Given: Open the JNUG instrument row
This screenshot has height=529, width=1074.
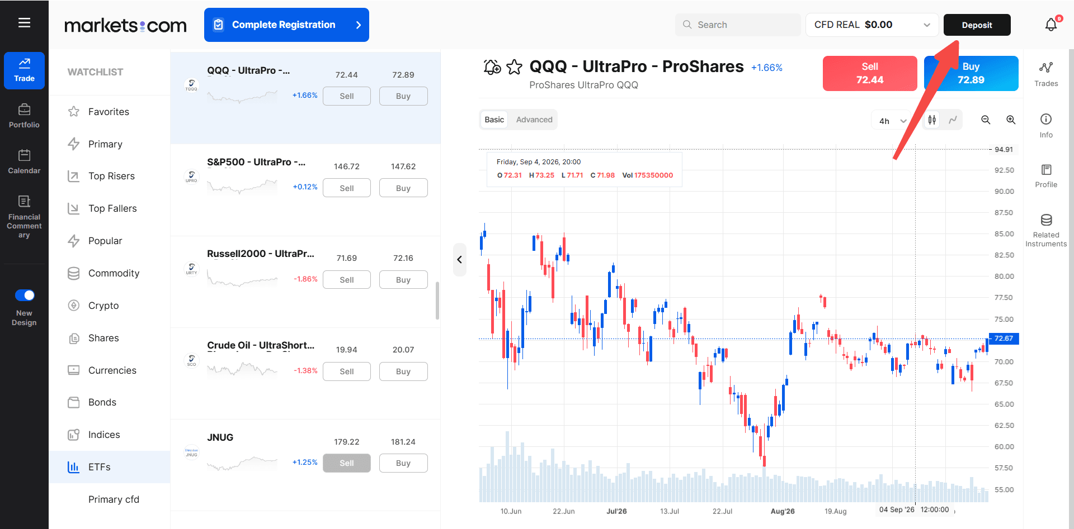Looking at the screenshot, I should pyautogui.click(x=305, y=465).
